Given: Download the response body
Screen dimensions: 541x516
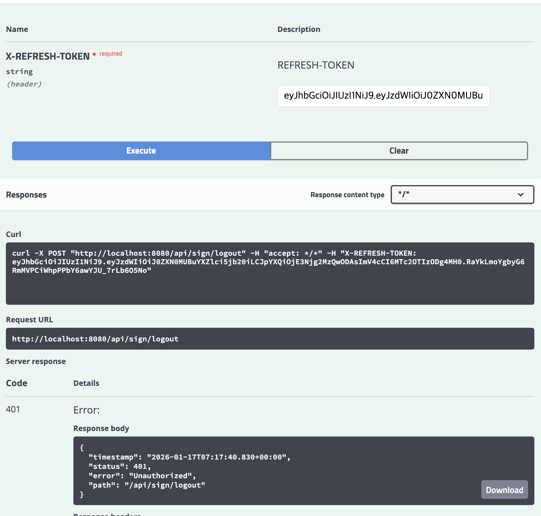Looking at the screenshot, I should 504,490.
